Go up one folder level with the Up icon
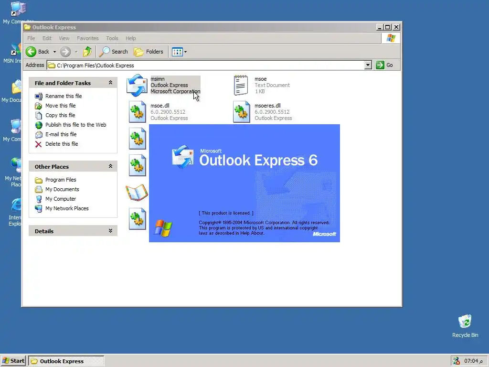Screen dimensions: 489x367 pos(87,52)
